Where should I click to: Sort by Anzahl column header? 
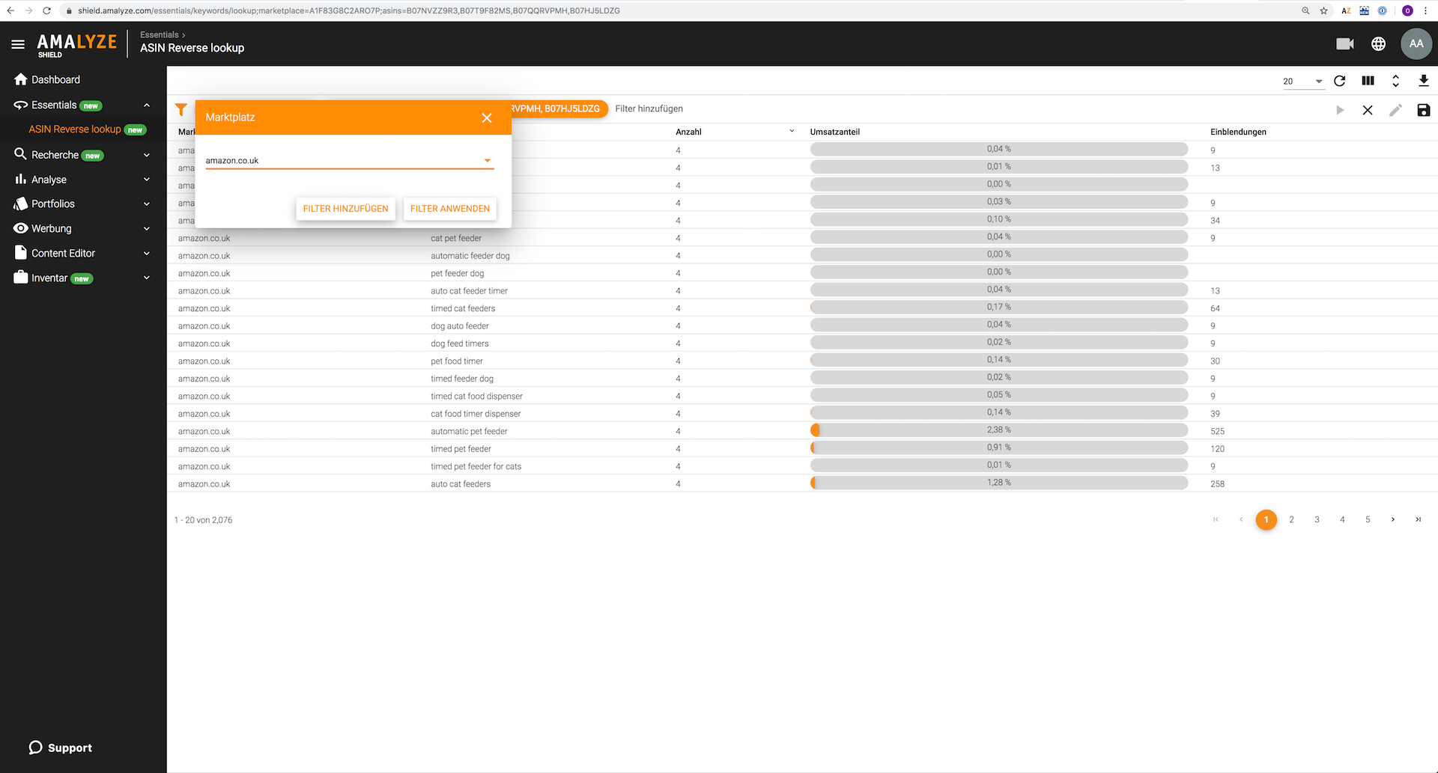coord(688,132)
